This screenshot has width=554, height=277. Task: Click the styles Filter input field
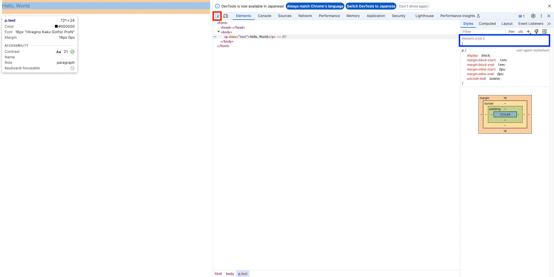(x=484, y=31)
